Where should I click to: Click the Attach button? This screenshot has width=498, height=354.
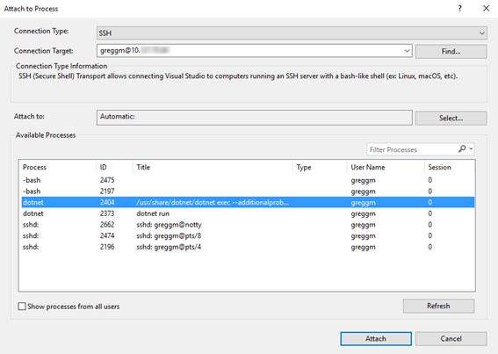click(376, 339)
